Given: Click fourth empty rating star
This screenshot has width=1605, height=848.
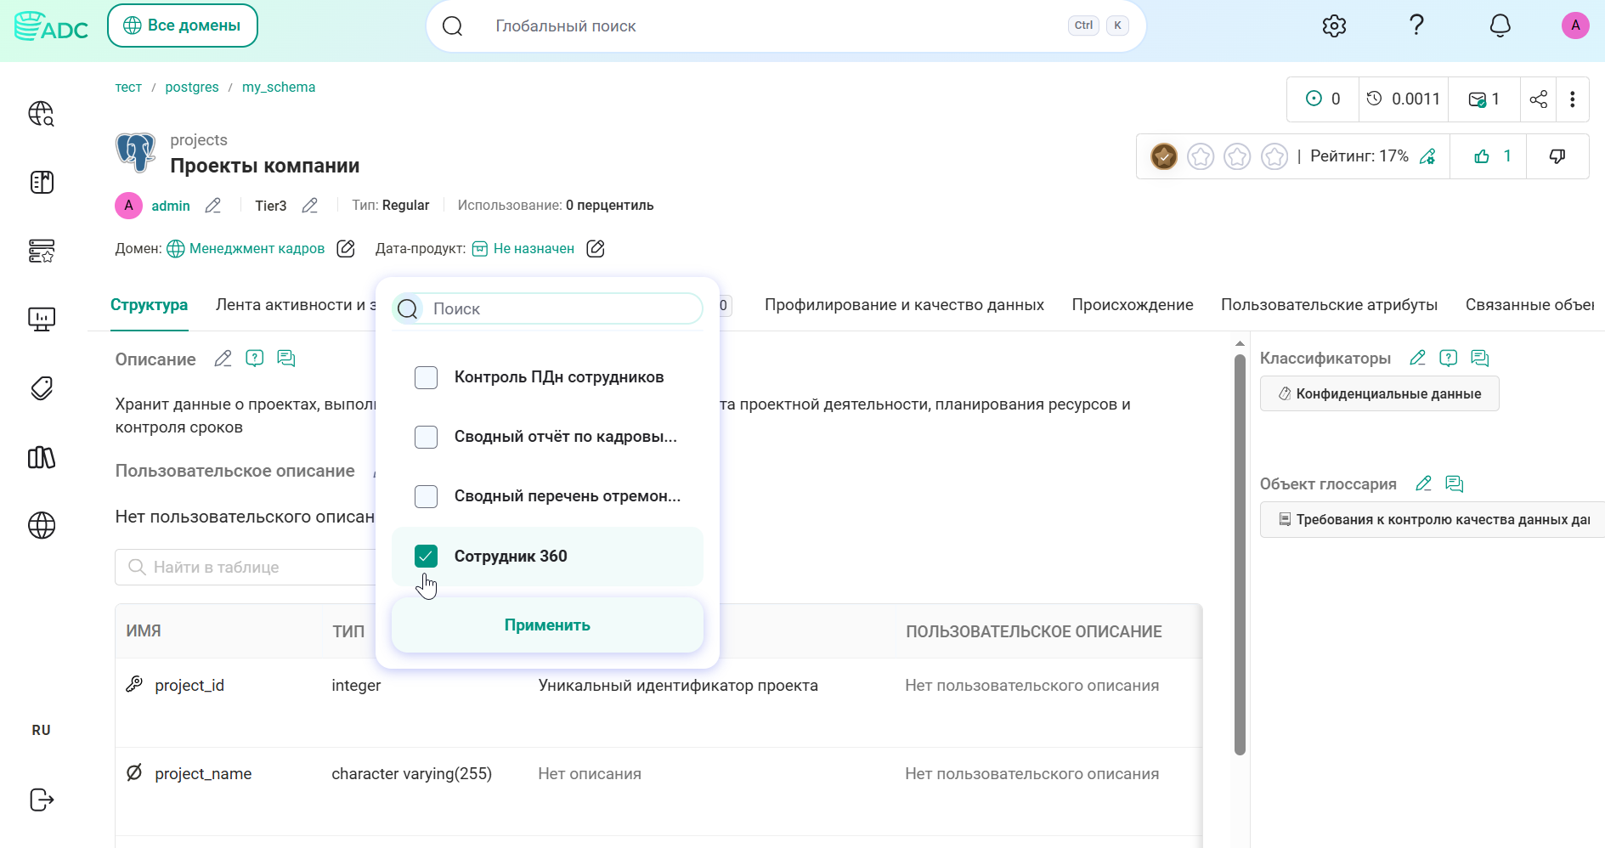Looking at the screenshot, I should pos(1274,156).
